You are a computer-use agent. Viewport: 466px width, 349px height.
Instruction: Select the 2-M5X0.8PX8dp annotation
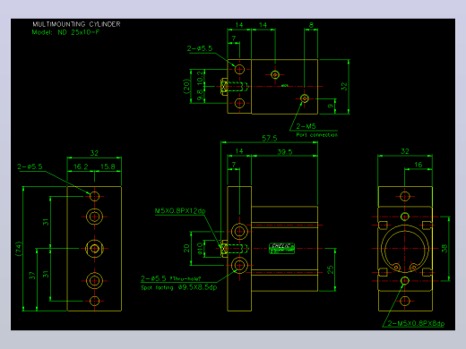[416, 323]
